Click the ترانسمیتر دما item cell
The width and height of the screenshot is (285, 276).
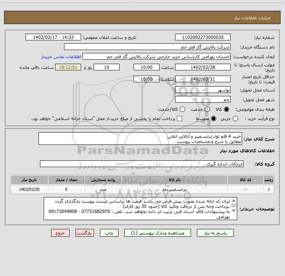175,189
